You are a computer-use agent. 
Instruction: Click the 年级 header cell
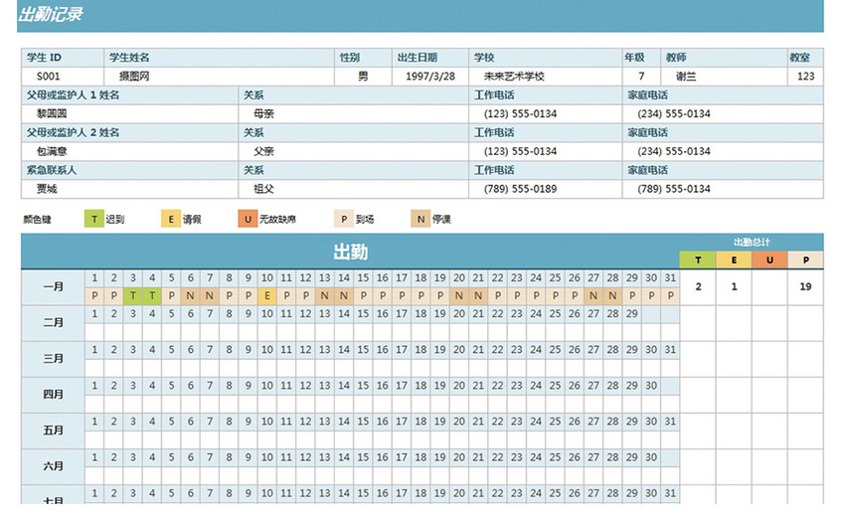pyautogui.click(x=641, y=58)
